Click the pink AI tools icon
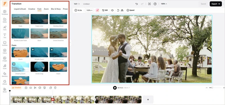 tap(98, 10)
